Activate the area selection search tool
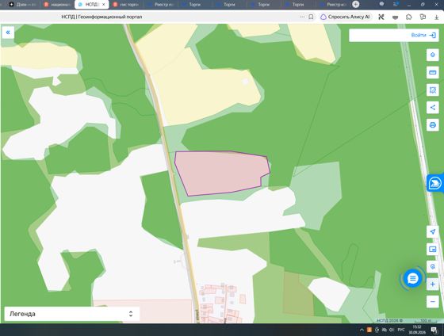This screenshot has height=336, width=444. [x=432, y=90]
